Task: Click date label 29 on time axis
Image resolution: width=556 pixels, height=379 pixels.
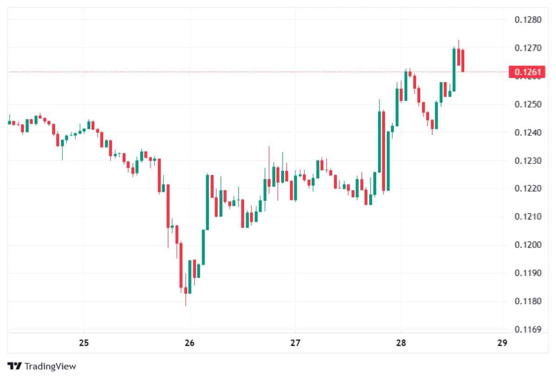Action: point(502,343)
